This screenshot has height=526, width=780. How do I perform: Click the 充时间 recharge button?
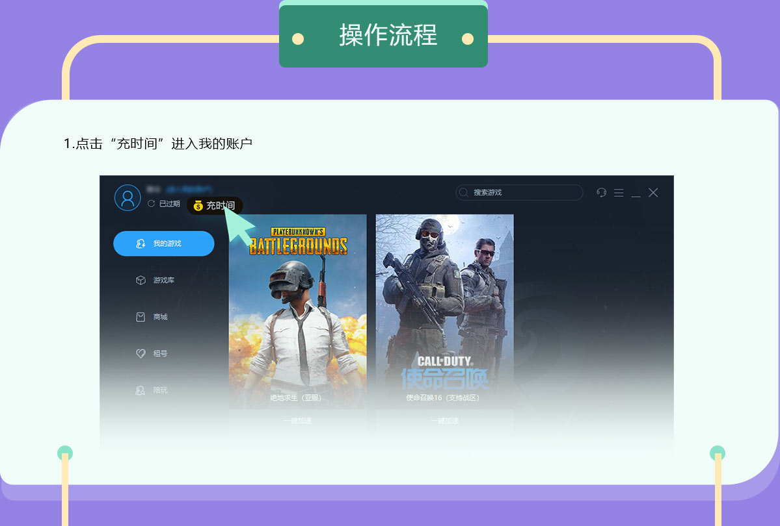click(x=215, y=206)
